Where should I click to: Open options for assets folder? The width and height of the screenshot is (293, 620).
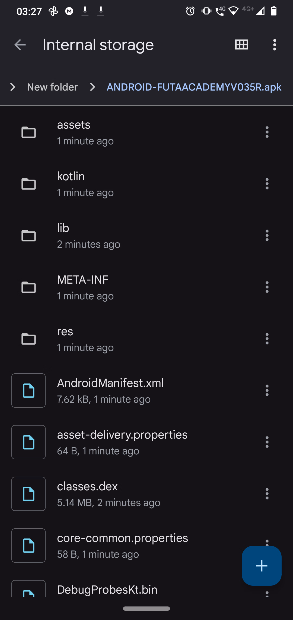(x=267, y=132)
